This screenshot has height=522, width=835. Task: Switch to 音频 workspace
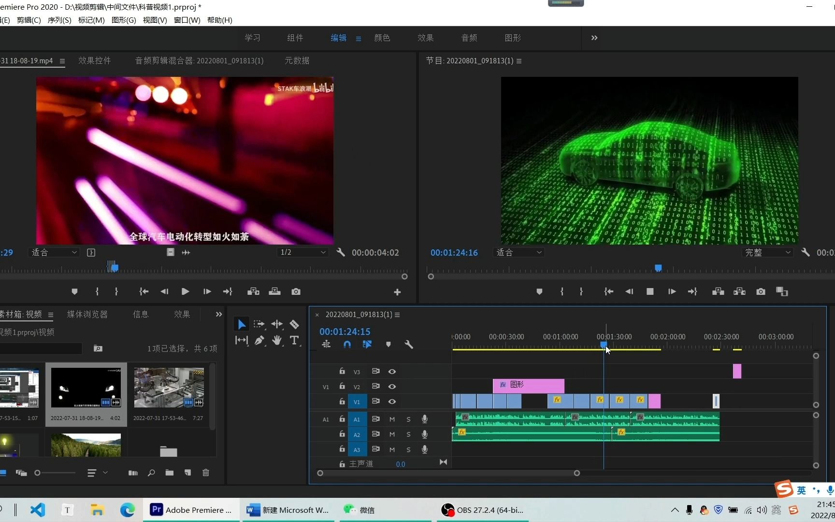469,38
